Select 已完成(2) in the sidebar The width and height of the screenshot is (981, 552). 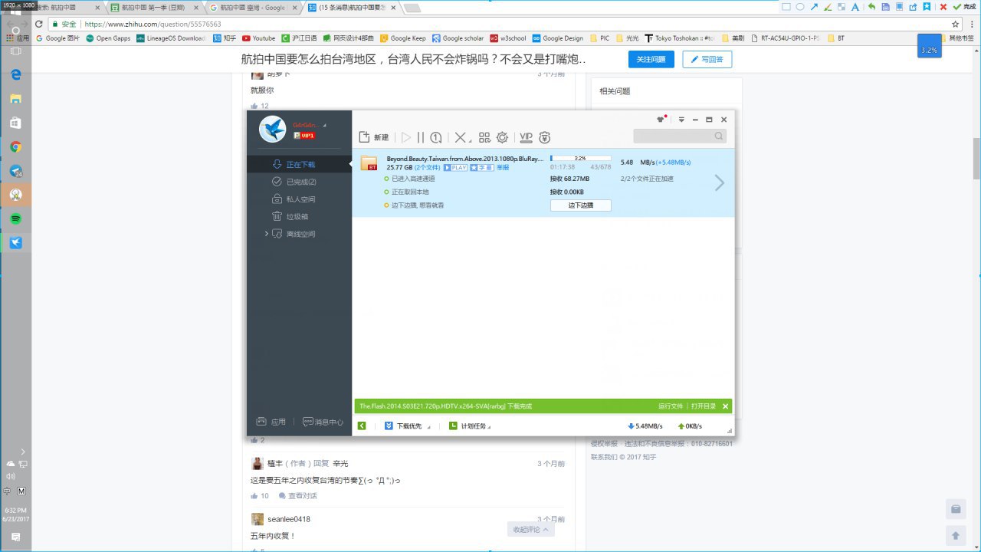pos(300,182)
